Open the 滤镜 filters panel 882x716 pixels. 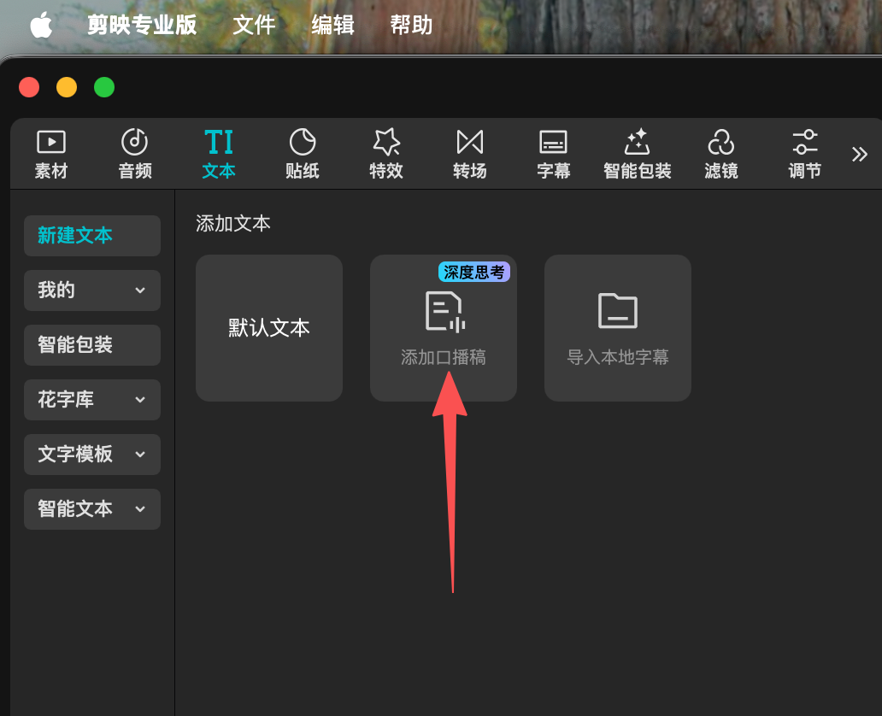[x=721, y=154]
